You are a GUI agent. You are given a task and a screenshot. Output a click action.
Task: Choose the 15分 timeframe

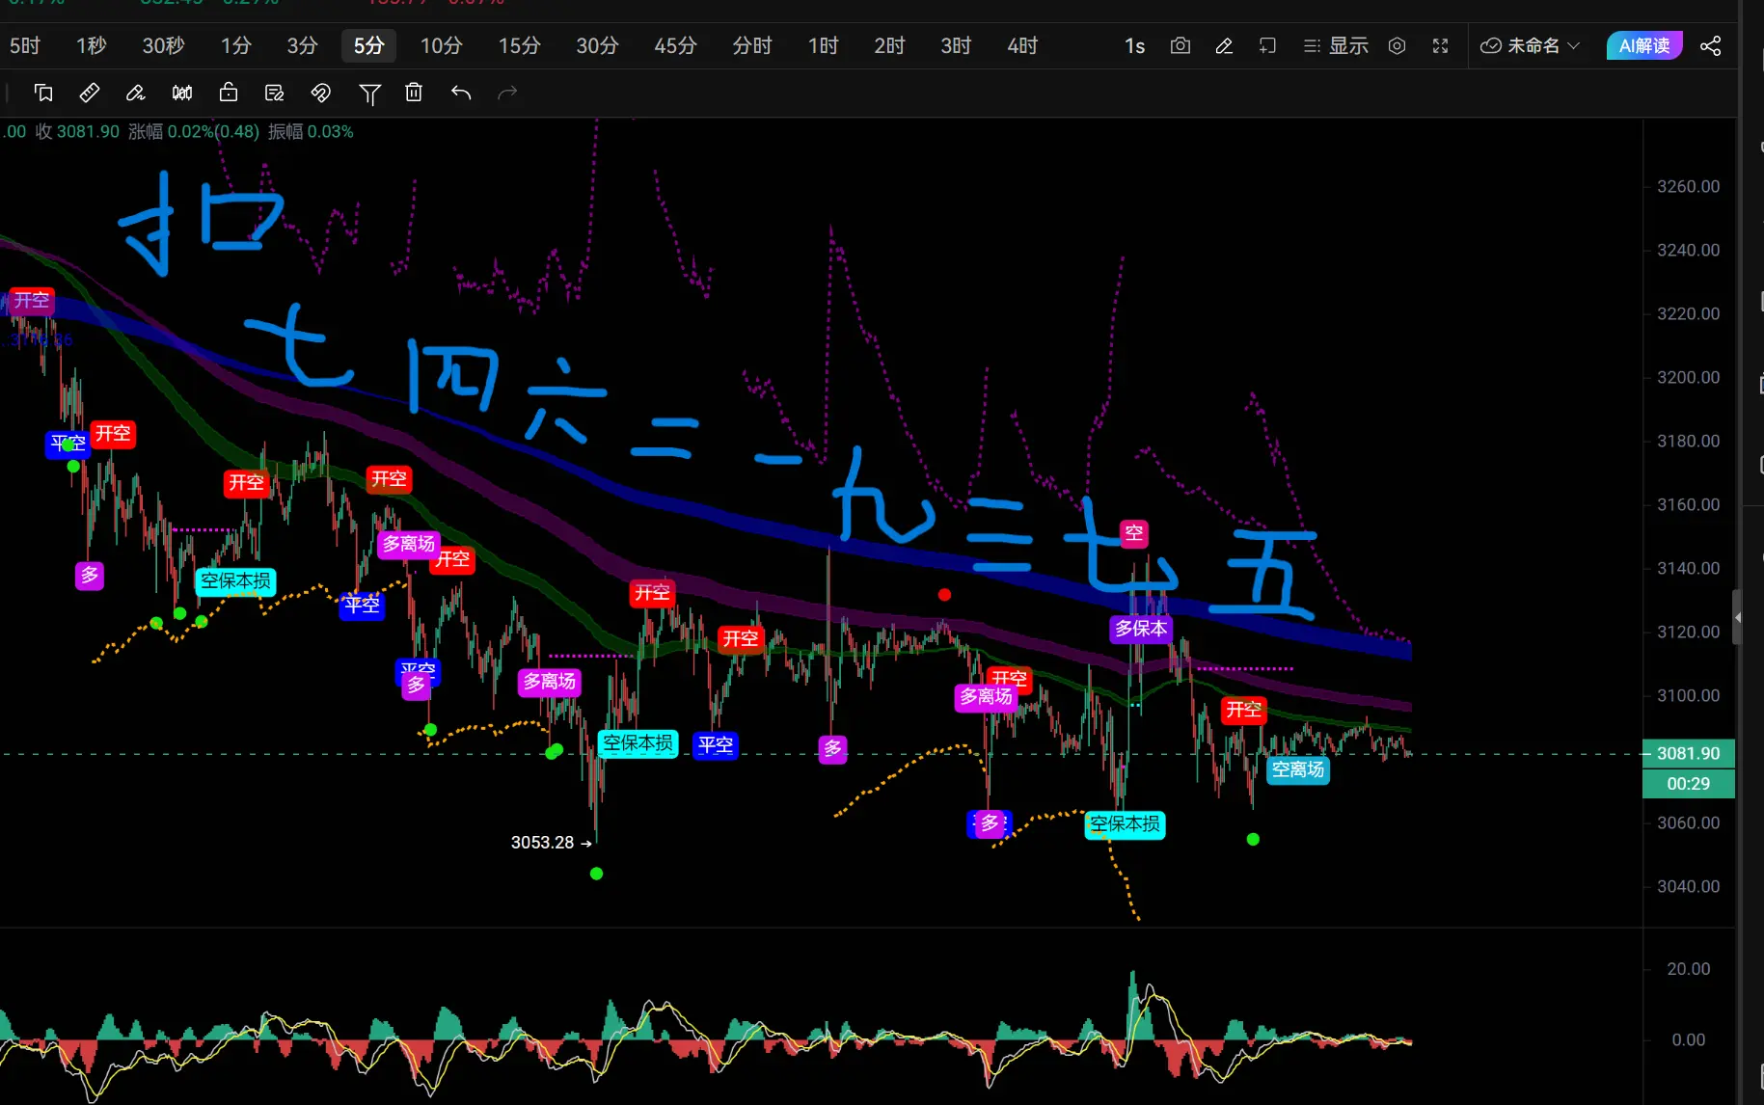(520, 45)
